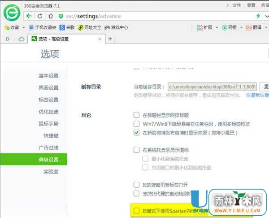Select 实验室 in sidebar
Image resolution: width=269 pixels, height=218 pixels.
pyautogui.click(x=51, y=172)
